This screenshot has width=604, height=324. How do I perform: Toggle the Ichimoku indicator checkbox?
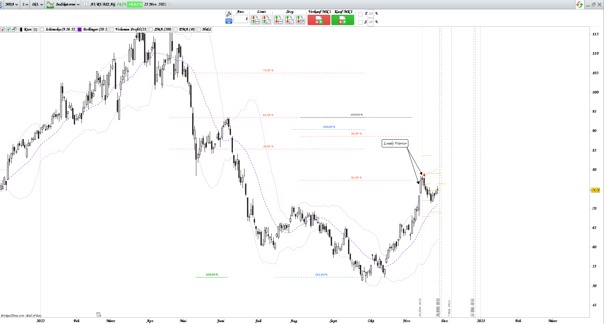pos(42,30)
